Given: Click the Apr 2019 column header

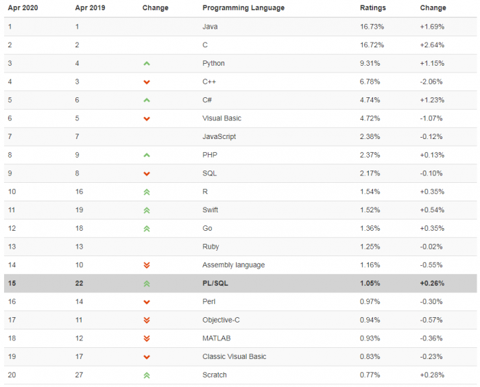Looking at the screenshot, I should (x=89, y=8).
